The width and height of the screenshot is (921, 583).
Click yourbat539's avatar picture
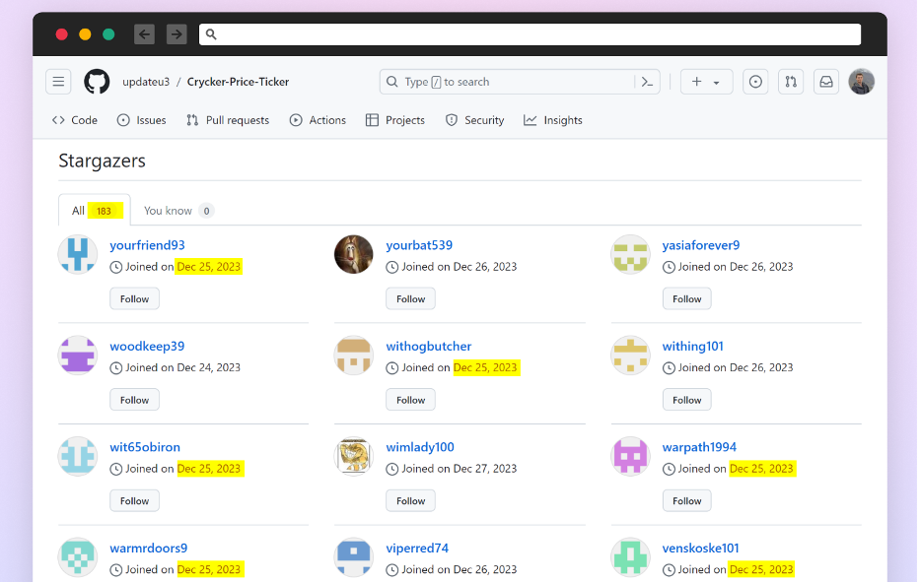(x=354, y=254)
